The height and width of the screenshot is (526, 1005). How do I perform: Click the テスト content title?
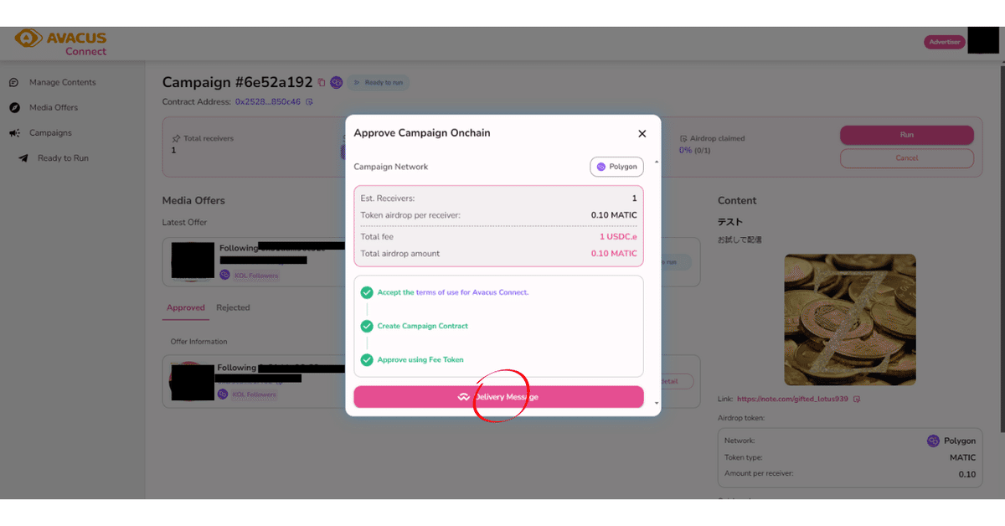(x=730, y=222)
